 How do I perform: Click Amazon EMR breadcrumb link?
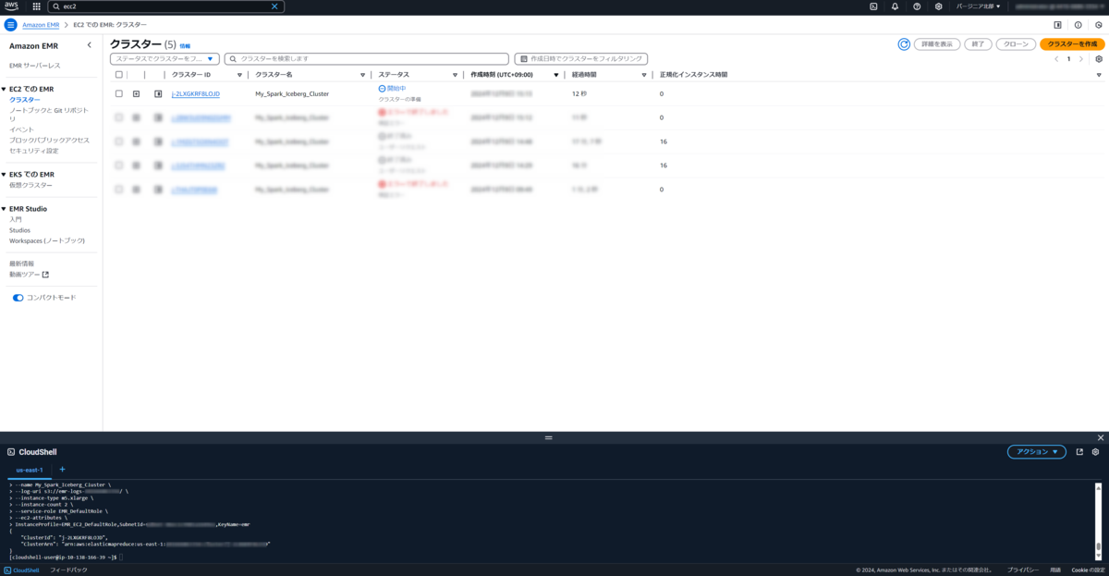(x=42, y=25)
